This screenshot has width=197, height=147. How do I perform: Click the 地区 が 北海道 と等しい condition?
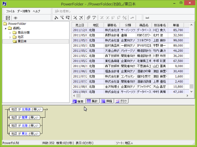26,109
